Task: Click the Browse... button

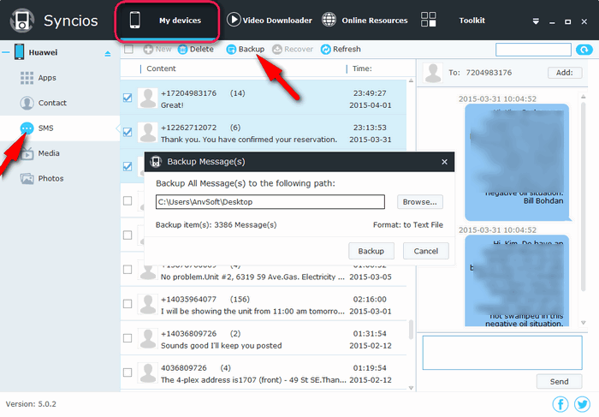Action: tap(420, 202)
